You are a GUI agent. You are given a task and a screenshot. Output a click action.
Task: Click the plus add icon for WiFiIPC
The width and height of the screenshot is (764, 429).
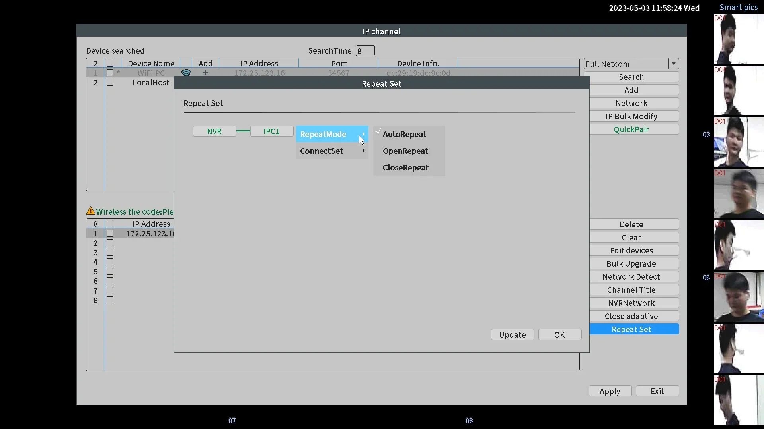point(205,73)
